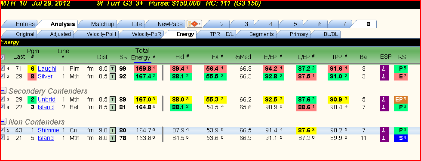421x161 pixels.
Task: Open the Silver horse link
Action: (46, 77)
